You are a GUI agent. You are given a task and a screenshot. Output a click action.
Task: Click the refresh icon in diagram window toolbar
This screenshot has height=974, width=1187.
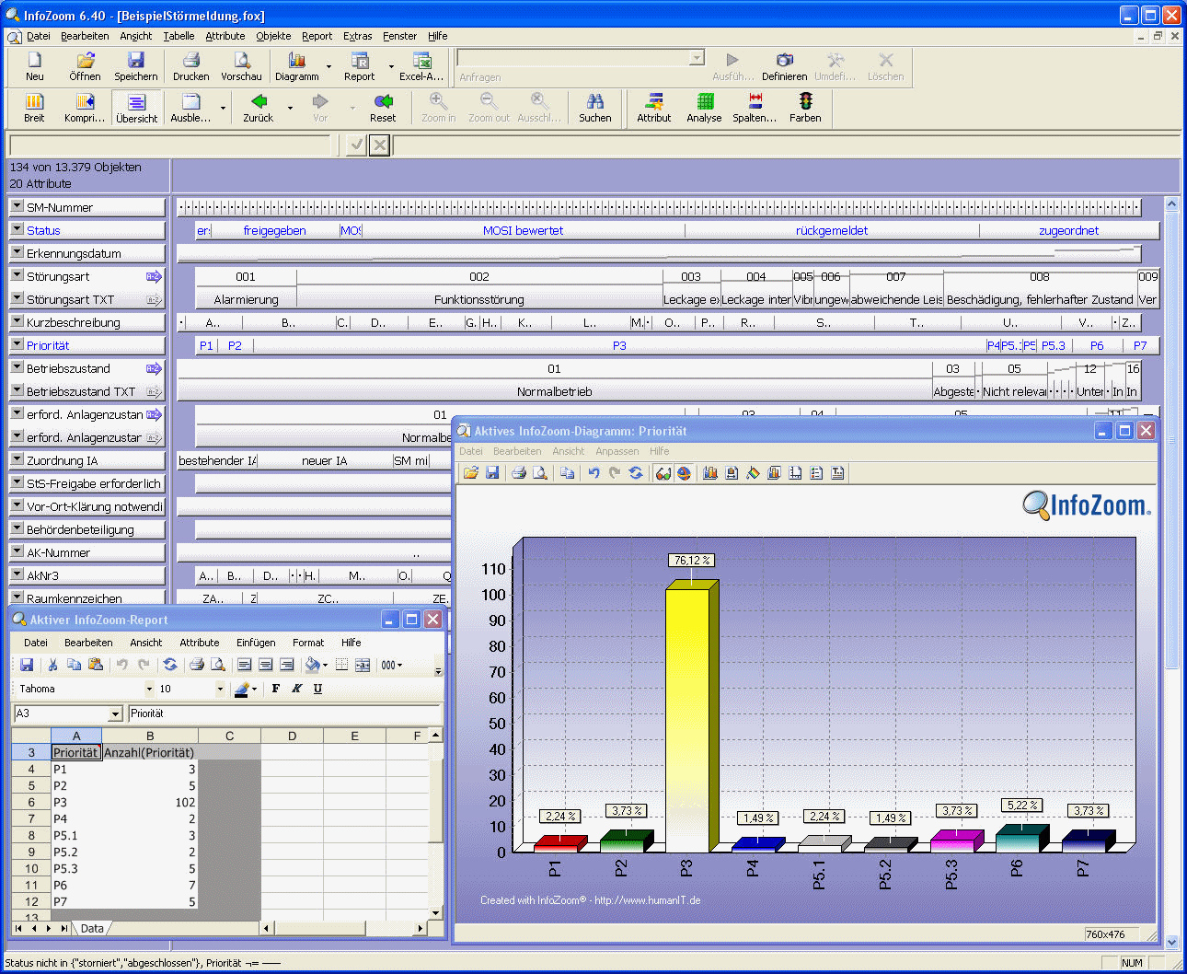tap(636, 473)
